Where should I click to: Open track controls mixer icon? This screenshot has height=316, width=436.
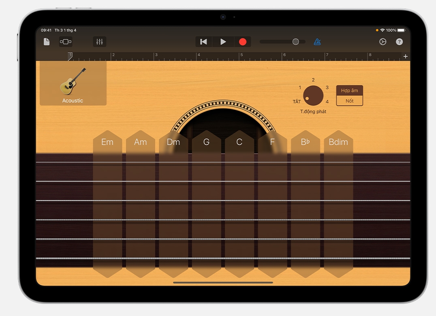[99, 42]
